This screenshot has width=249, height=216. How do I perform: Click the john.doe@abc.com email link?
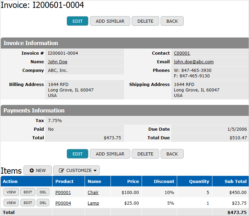tap(194, 62)
